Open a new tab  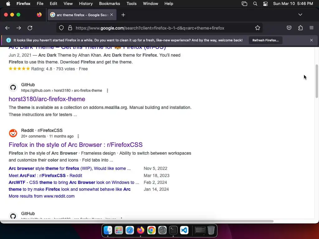coord(123,15)
